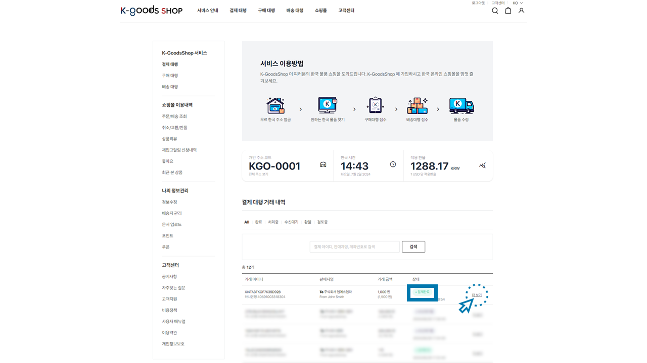Expand the KO language dropdown
Screen dimensions: 647x363
click(x=518, y=3)
